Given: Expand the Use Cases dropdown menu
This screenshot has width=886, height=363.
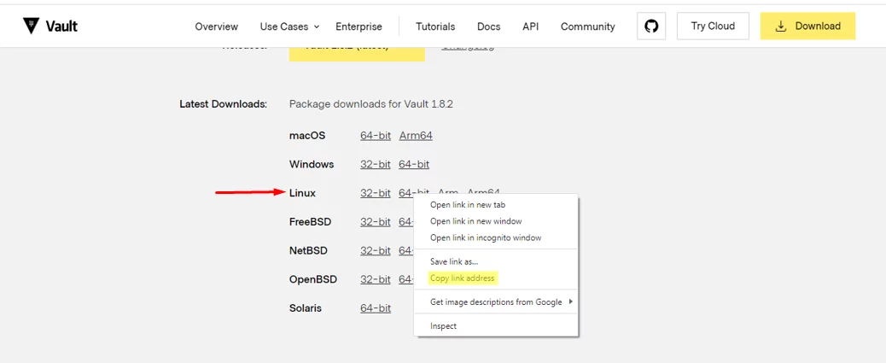Looking at the screenshot, I should click(x=289, y=26).
